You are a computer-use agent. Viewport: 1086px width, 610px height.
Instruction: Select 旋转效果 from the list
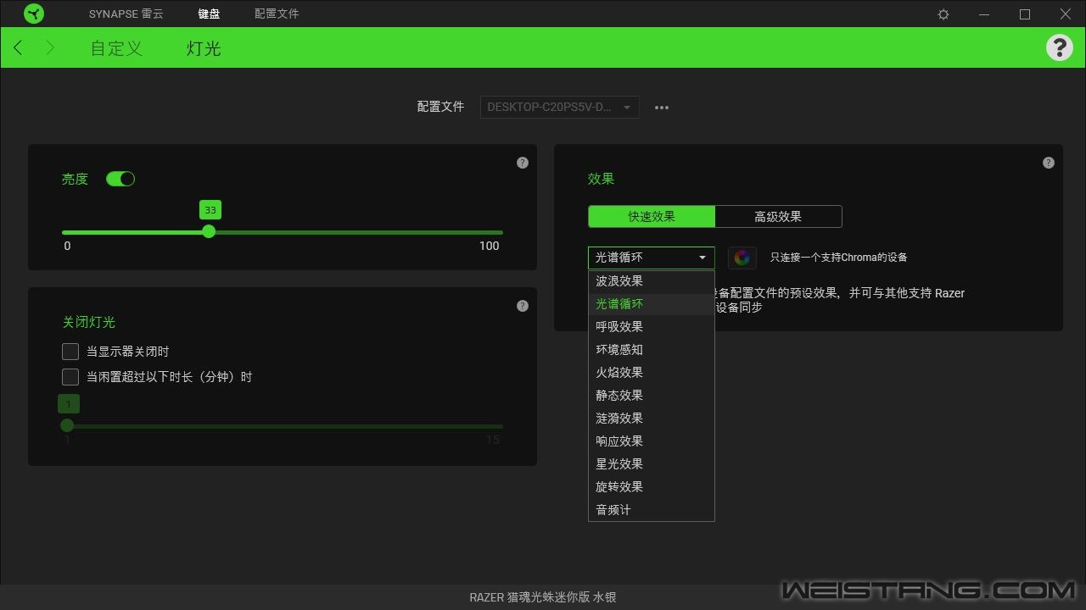pyautogui.click(x=652, y=487)
